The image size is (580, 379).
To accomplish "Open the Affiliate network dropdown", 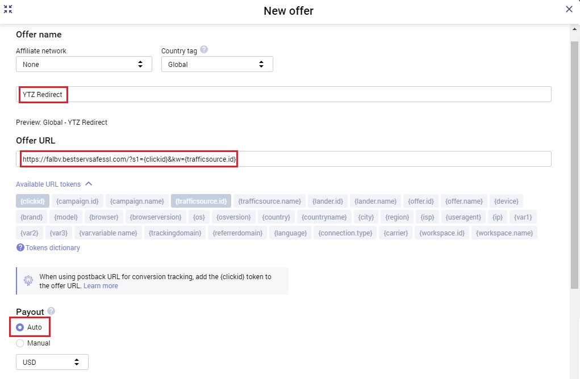I will [x=84, y=65].
